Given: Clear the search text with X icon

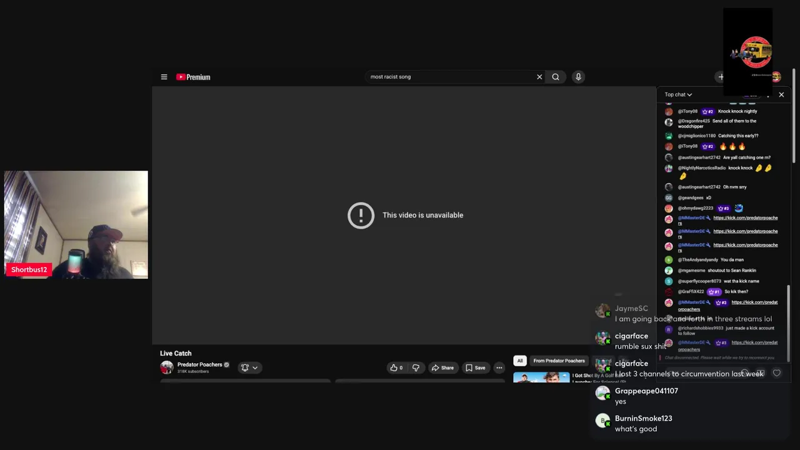Looking at the screenshot, I should click(x=539, y=77).
